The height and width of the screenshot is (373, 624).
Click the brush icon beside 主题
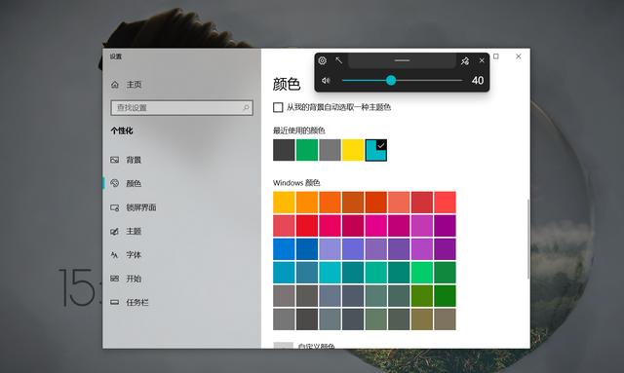[115, 231]
